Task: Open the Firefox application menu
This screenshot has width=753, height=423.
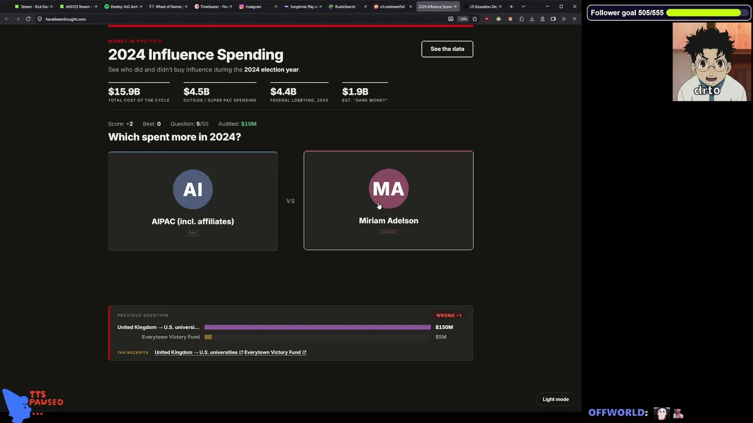Action: click(x=574, y=19)
